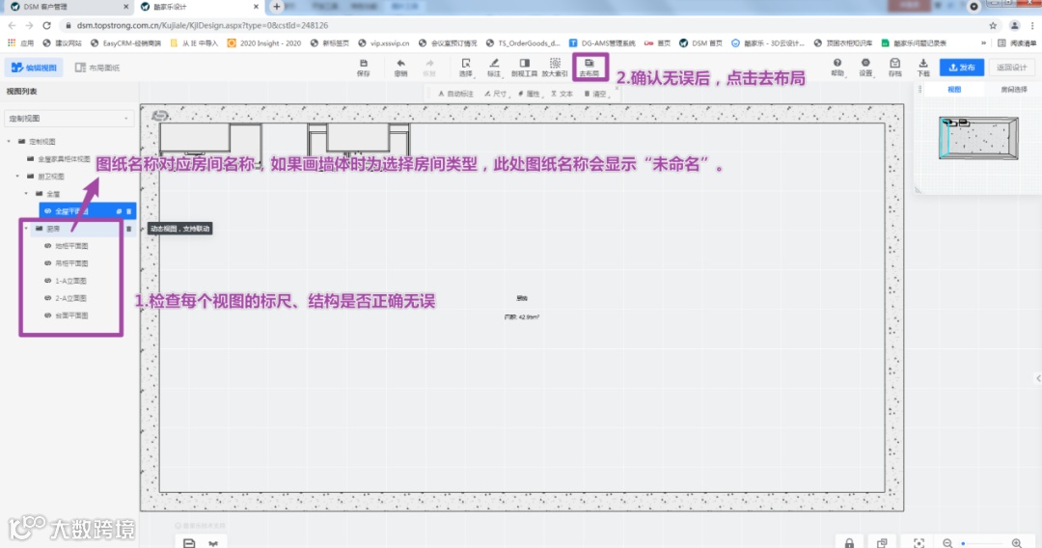Toggle link icon on 吊柜平面图

(48, 263)
